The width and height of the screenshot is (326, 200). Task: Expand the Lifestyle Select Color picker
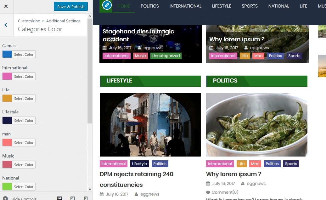coord(19,121)
